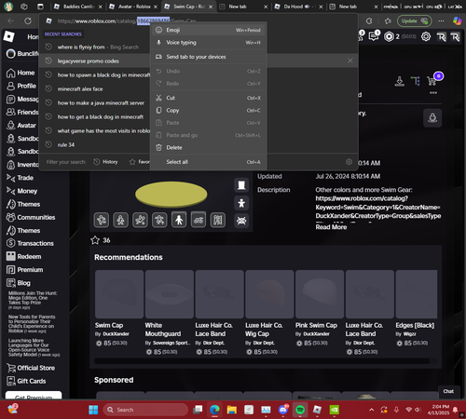Select the standing pose preview icon
466x419 pixels.
point(179,220)
